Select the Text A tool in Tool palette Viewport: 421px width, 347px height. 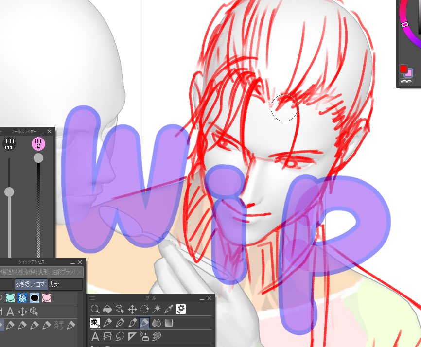click(x=95, y=336)
